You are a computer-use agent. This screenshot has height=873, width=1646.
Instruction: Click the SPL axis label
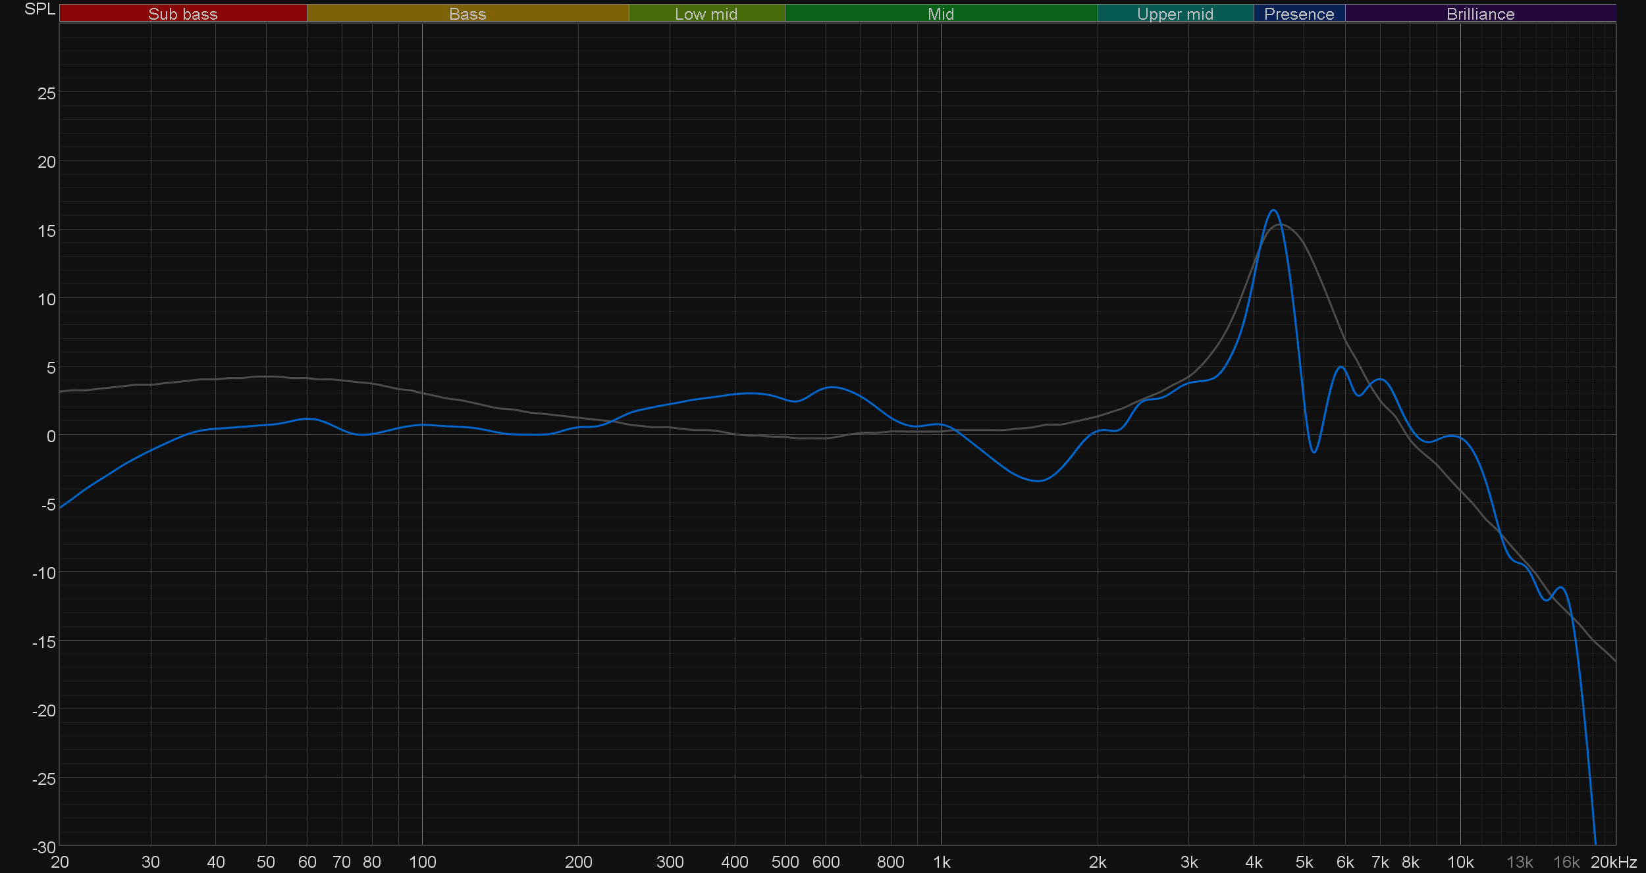[40, 9]
